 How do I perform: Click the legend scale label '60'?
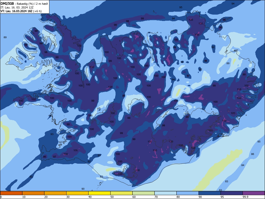click(134, 197)
